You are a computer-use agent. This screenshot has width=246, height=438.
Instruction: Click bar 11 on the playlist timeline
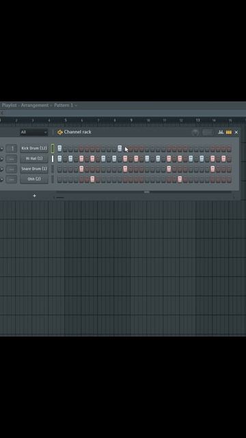[165, 120]
